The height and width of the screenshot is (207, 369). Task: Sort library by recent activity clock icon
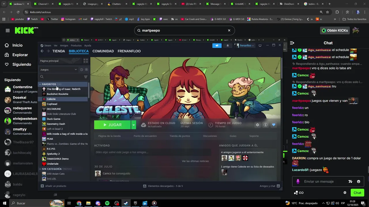pyautogui.click(x=82, y=70)
